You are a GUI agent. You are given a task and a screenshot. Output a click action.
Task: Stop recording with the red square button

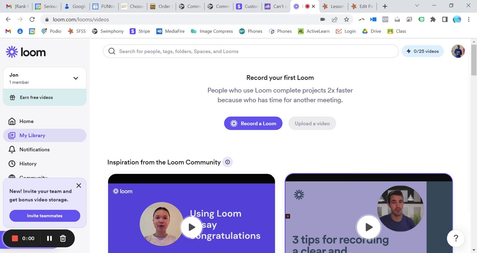tap(15, 239)
